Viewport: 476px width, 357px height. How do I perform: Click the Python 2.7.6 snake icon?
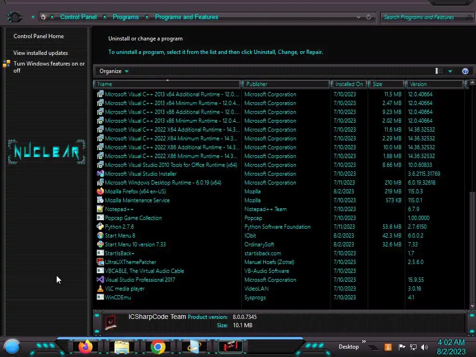pos(100,226)
